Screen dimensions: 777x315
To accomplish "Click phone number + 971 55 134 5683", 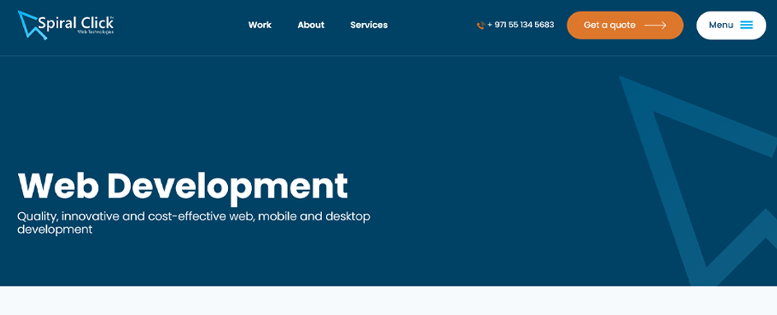I will [521, 25].
